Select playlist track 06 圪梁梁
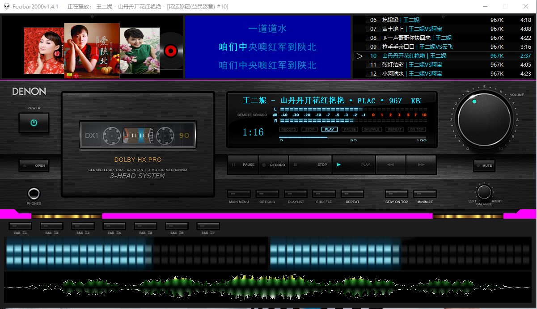537x309 pixels. [x=443, y=20]
